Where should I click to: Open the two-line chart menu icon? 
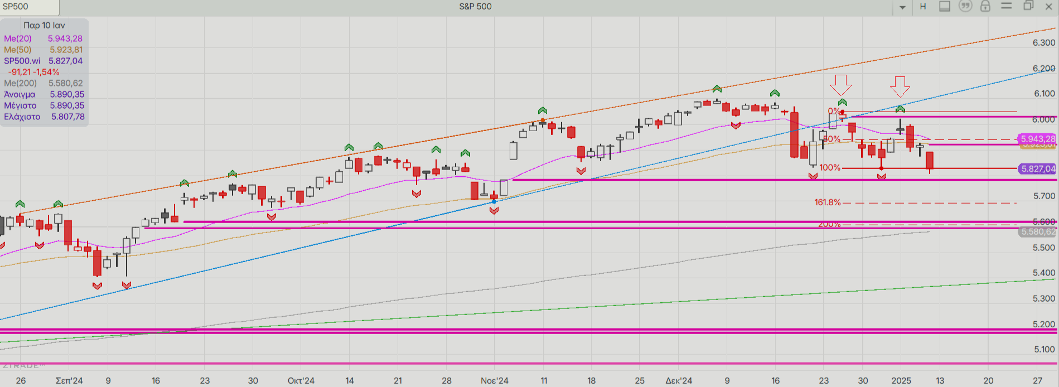pyautogui.click(x=1007, y=6)
